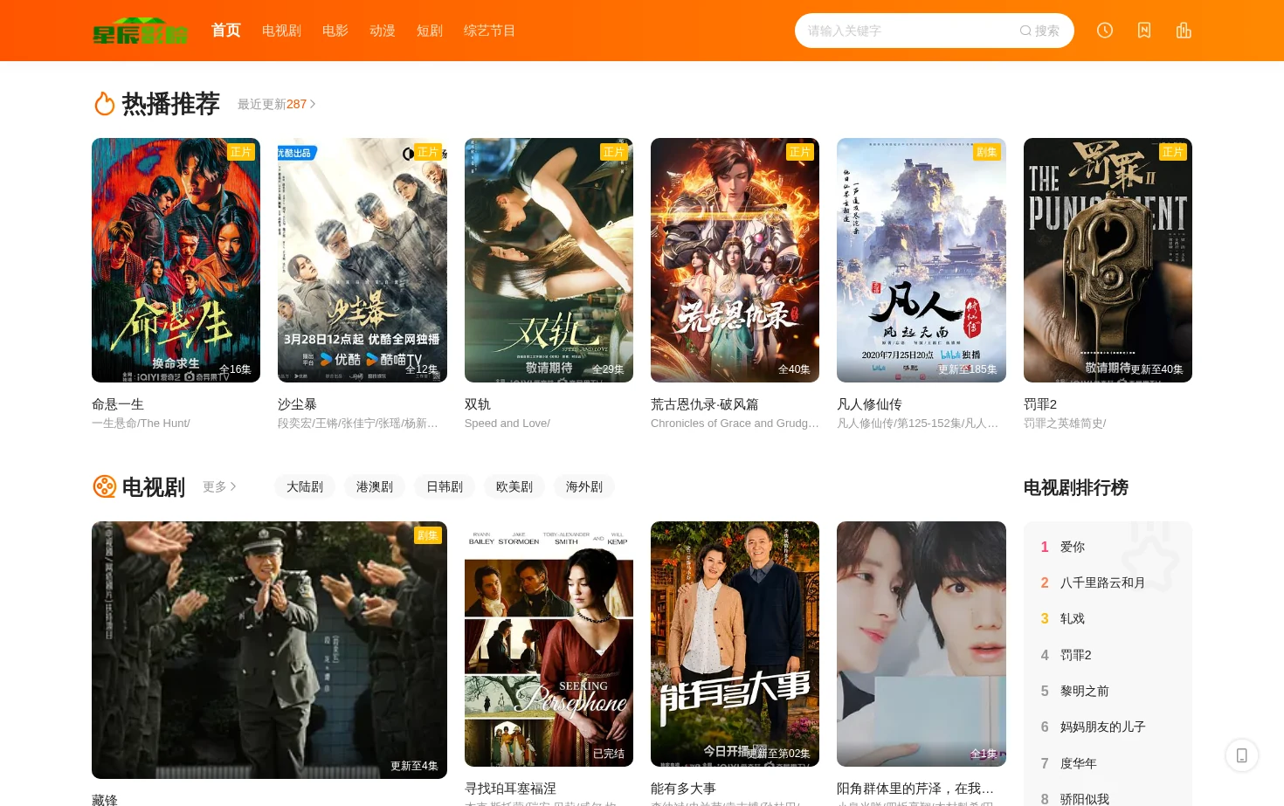Click the 热播推荐 section heading
This screenshot has width=1284, height=806.
click(x=171, y=104)
